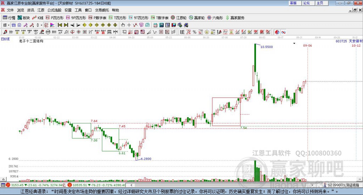The height and width of the screenshot is (195, 363).
Task: Open the 板块 sector view
Action: pos(24,18)
